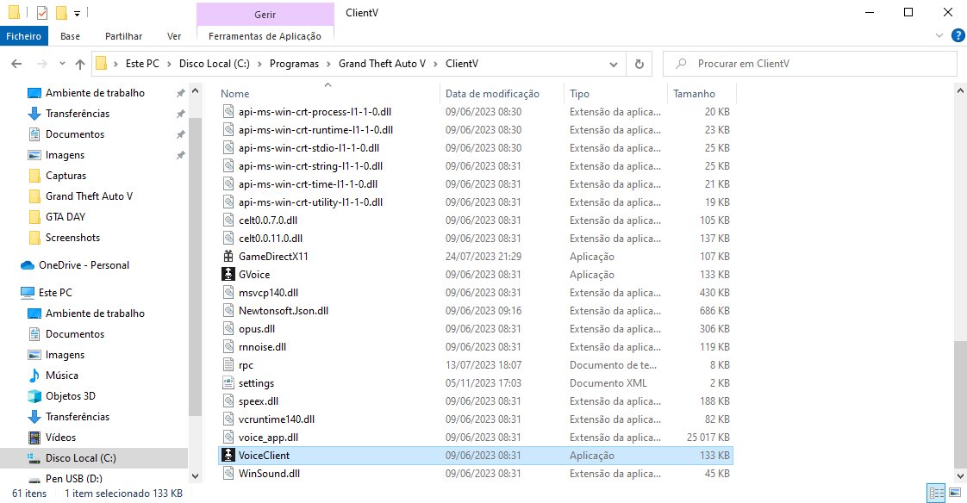Select the GameDirectX11 application icon
The width and height of the screenshot is (967, 503).
(x=228, y=257)
